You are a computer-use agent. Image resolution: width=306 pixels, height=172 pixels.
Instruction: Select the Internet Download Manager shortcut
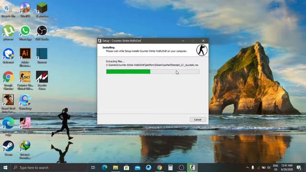click(25, 150)
